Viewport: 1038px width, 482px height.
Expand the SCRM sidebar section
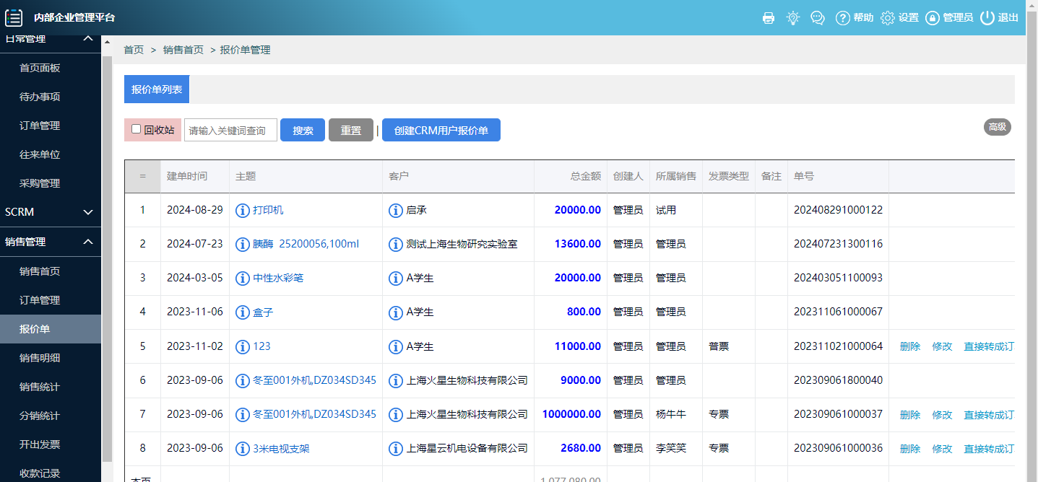click(x=88, y=212)
